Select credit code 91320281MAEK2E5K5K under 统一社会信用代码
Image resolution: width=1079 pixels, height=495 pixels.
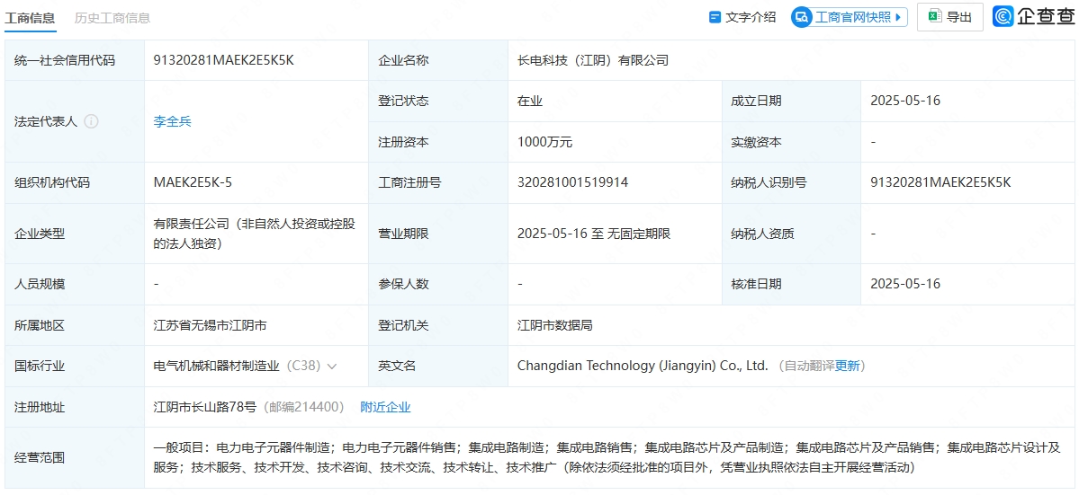(x=224, y=60)
